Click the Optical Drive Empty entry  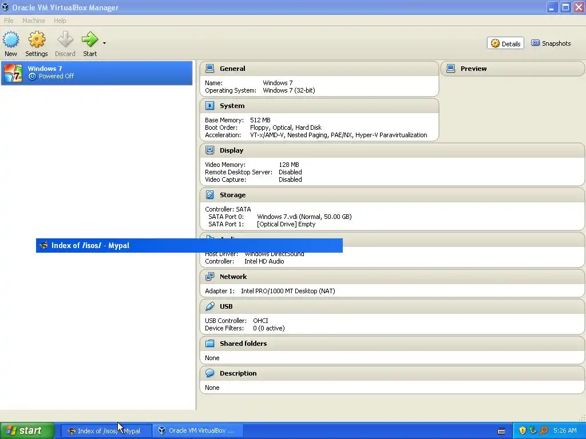click(286, 224)
